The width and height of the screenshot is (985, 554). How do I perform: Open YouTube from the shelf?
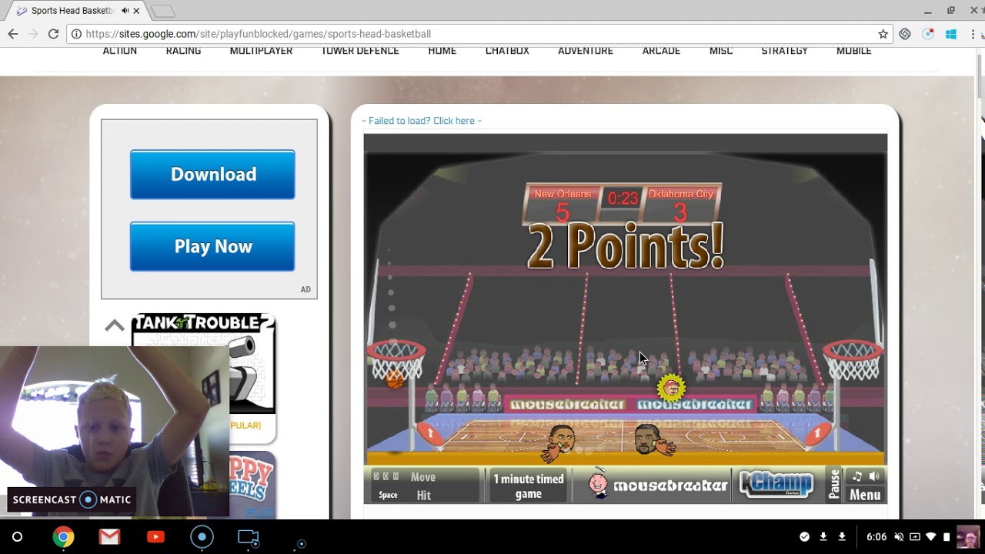click(155, 536)
